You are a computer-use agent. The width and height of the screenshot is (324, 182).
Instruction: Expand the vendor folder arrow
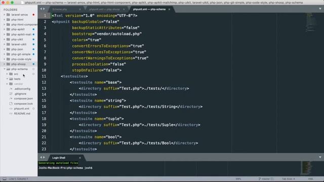7,84
